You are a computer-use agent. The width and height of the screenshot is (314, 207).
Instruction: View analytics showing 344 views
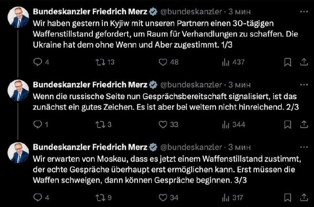tap(226, 124)
